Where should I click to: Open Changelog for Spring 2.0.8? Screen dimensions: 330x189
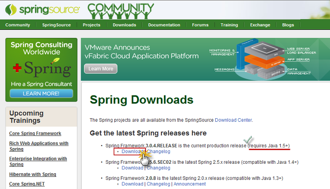point(158,184)
